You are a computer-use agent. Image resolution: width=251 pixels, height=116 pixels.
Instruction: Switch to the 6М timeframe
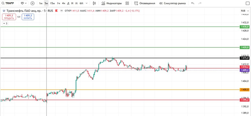click(x=81, y=3)
